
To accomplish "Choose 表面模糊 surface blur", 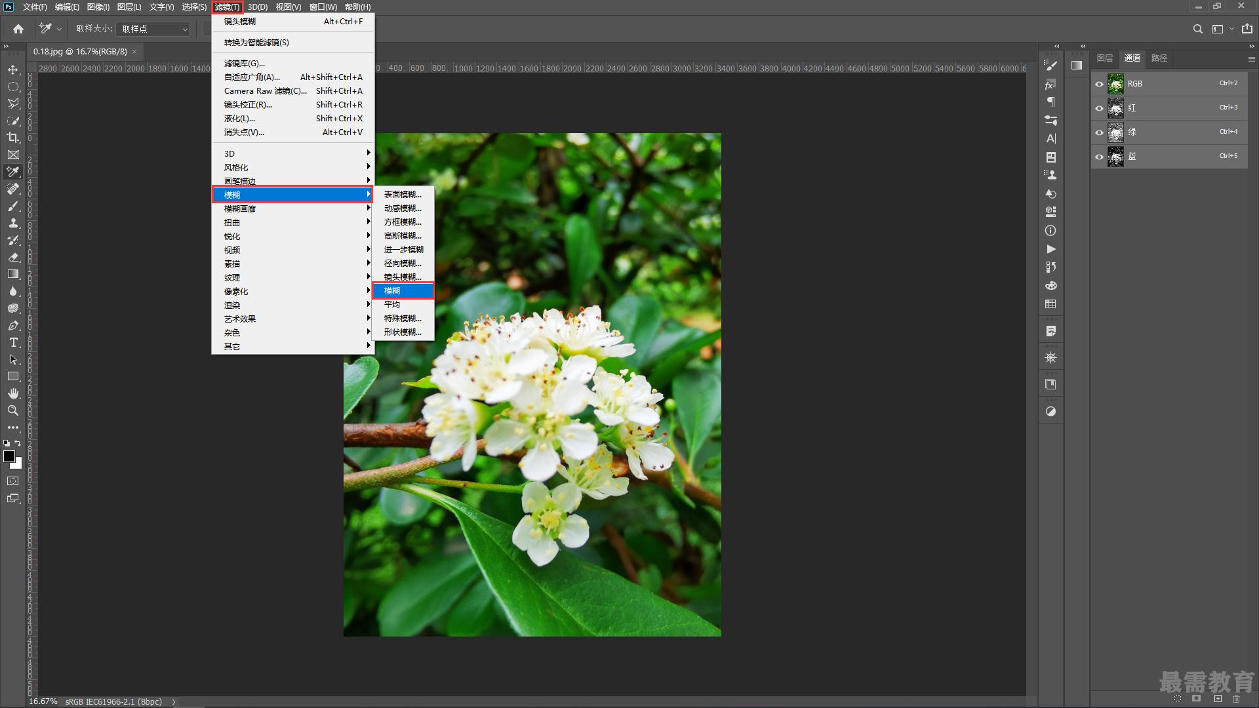I will coord(403,195).
